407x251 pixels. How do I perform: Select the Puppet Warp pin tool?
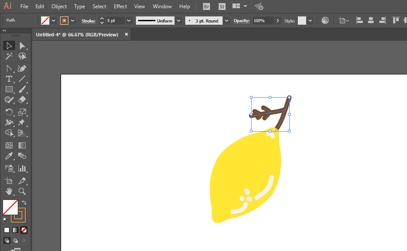click(x=22, y=122)
